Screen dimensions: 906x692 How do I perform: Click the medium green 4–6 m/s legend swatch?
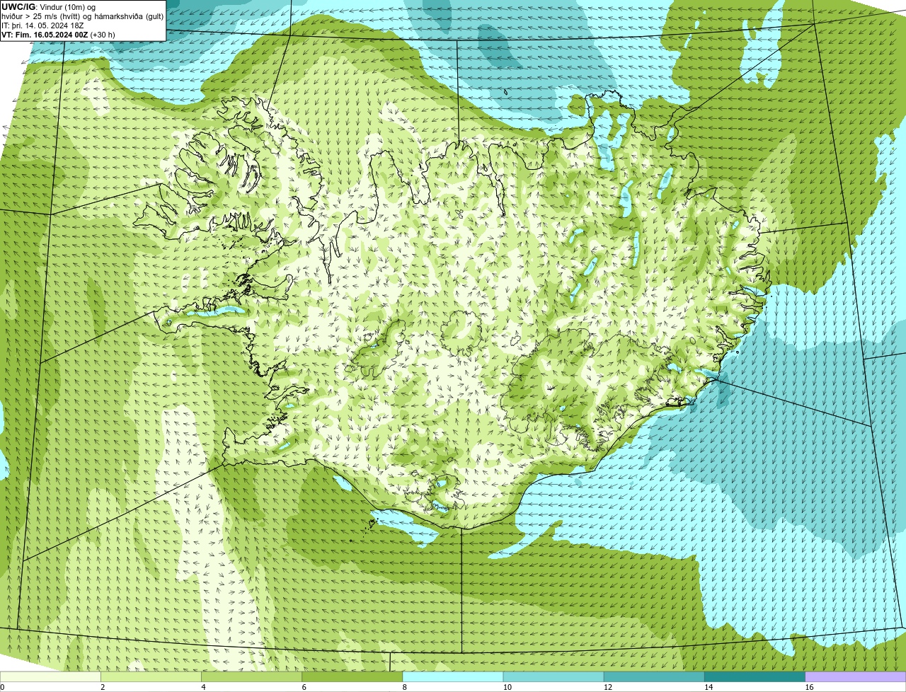(252, 677)
